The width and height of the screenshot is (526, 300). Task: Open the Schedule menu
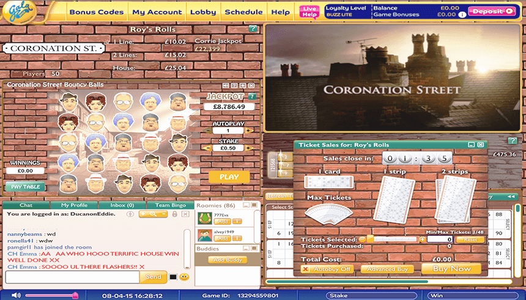coord(243,12)
